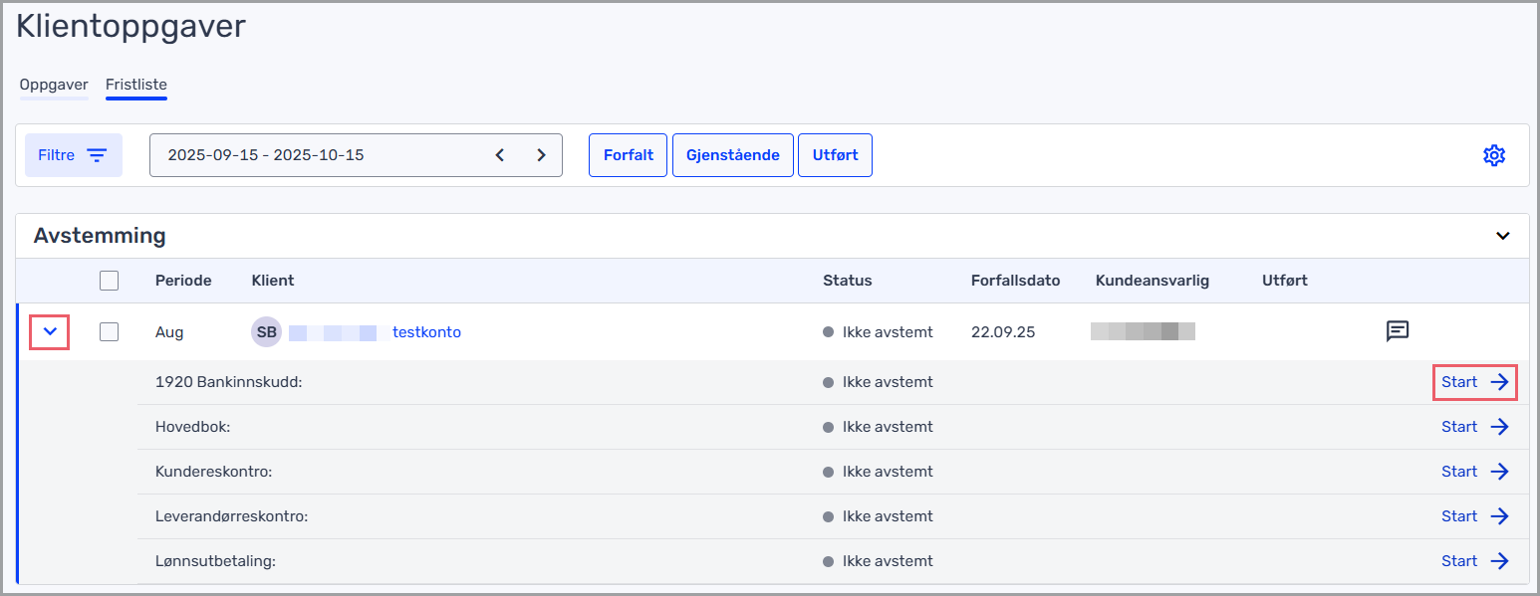Go to previous date range arrow

pos(500,155)
